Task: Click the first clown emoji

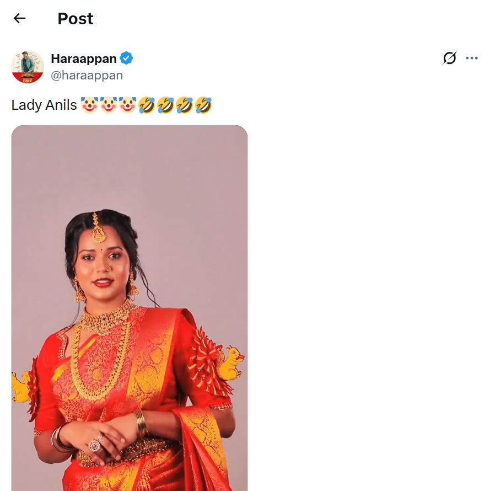Action: pyautogui.click(x=89, y=105)
